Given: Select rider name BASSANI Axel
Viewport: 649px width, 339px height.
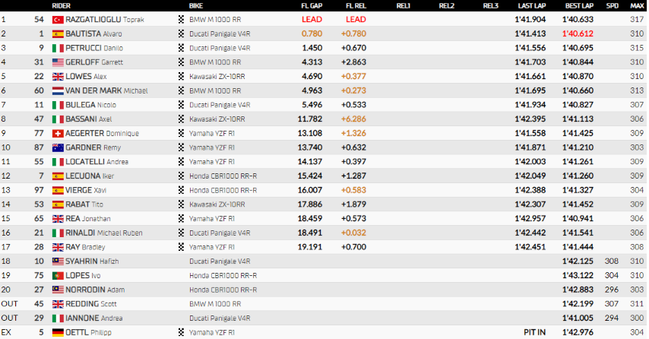Looking at the screenshot, I should (x=89, y=119).
